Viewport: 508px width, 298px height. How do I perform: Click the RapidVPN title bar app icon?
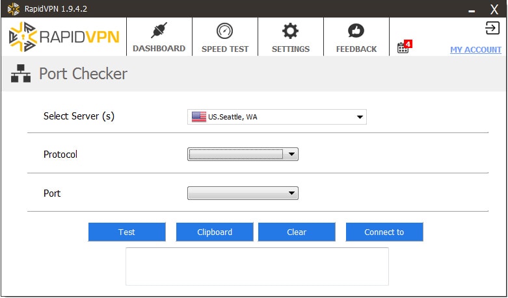coord(13,9)
